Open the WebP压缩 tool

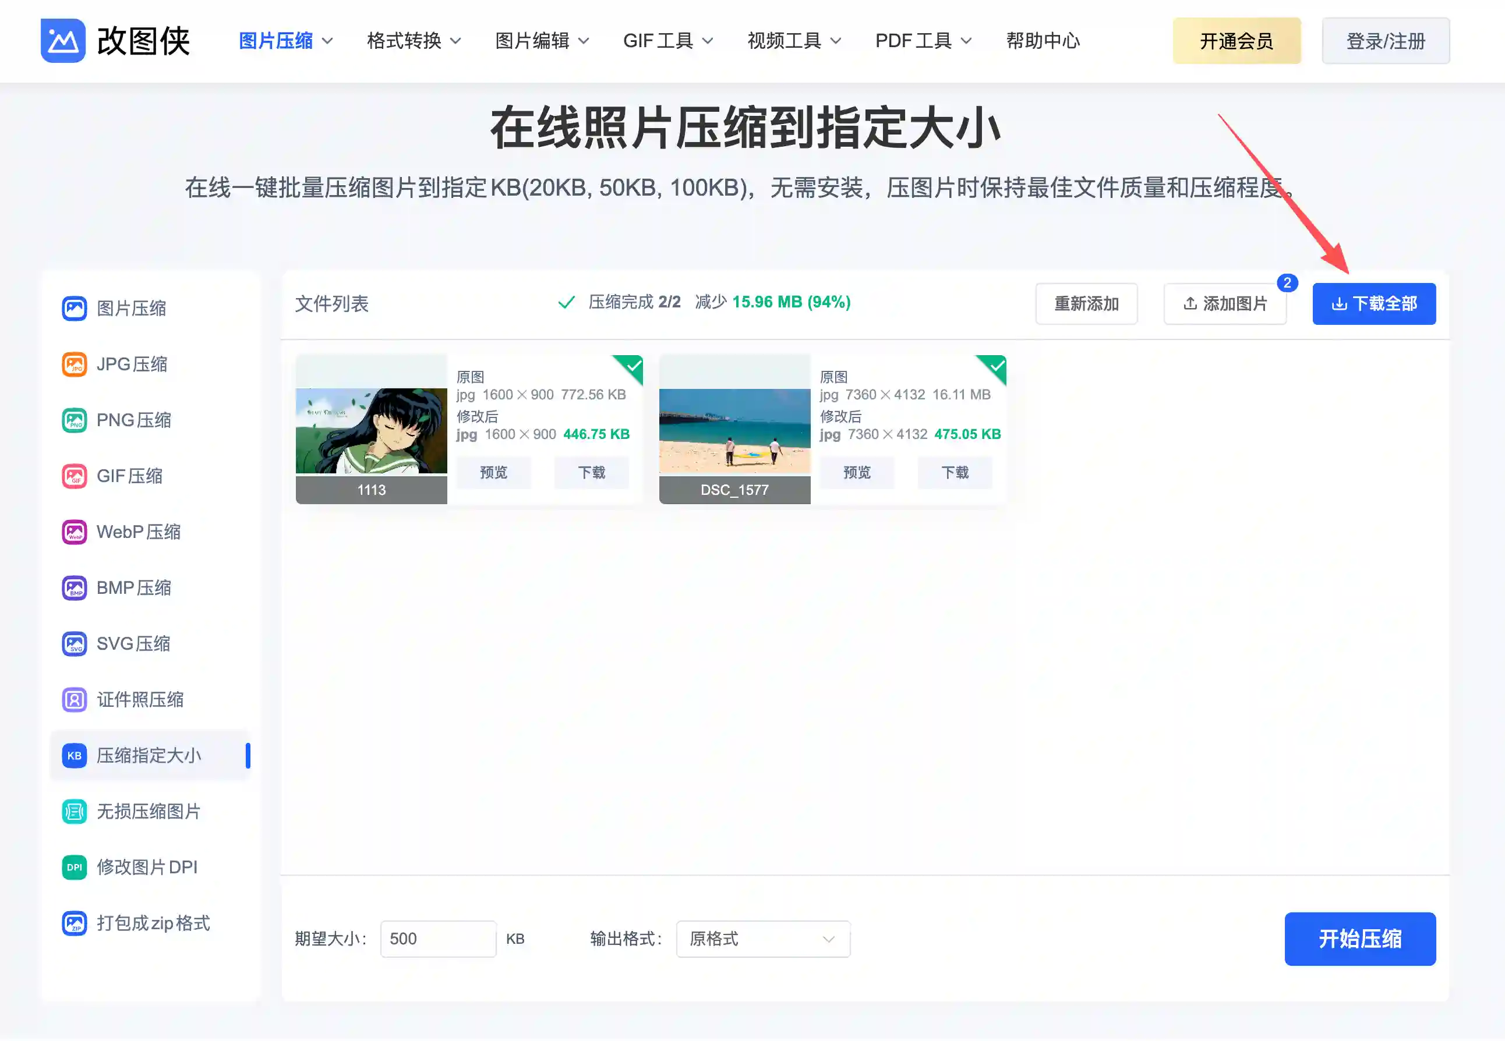coord(139,532)
